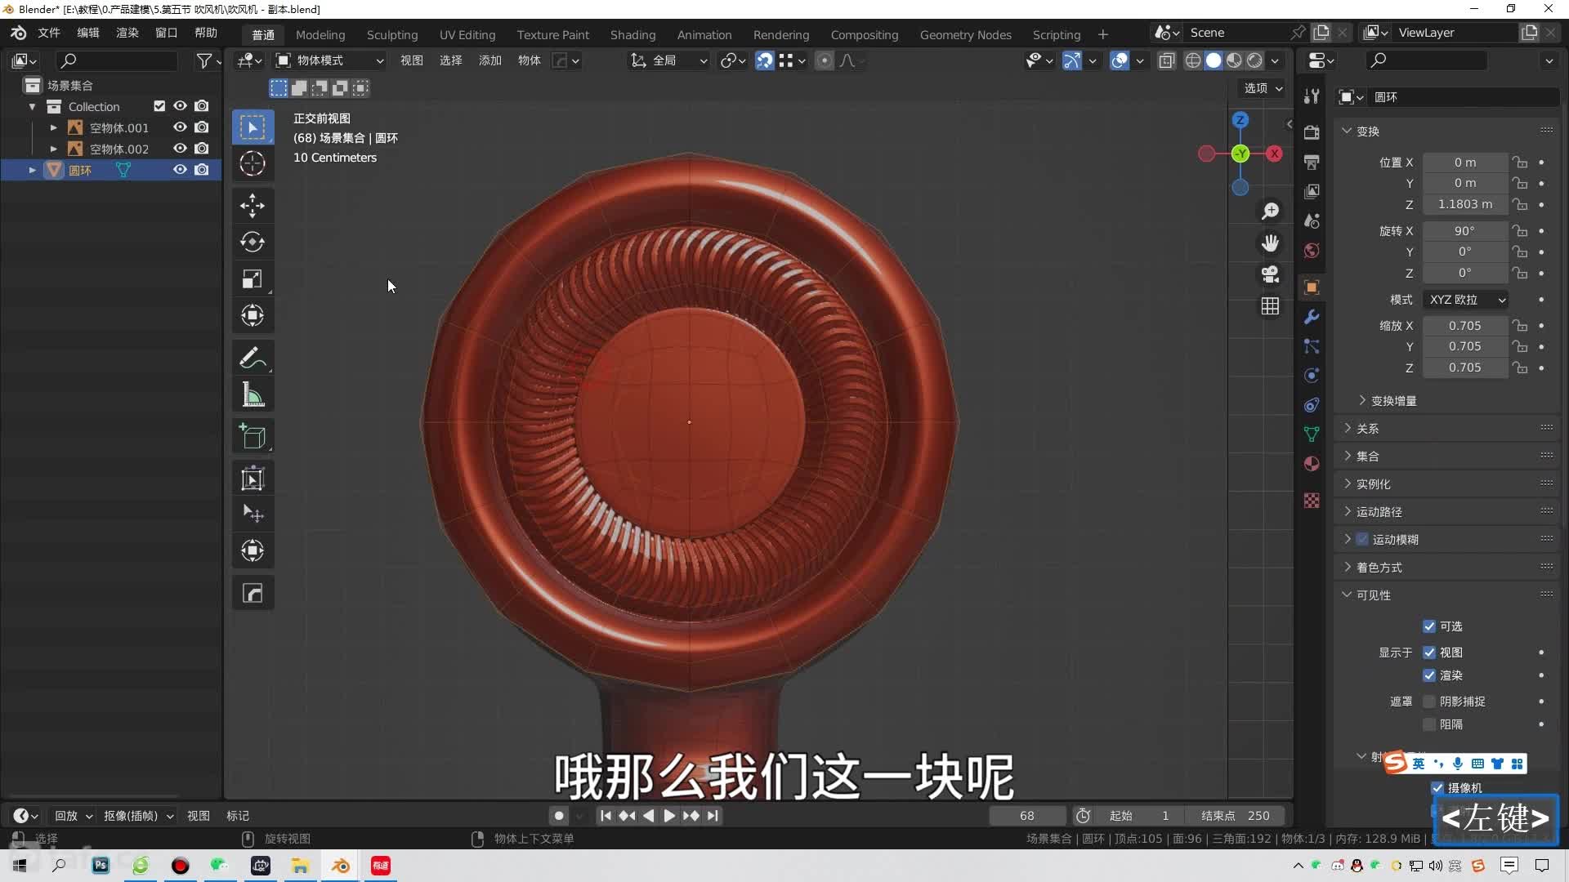Toggle X-ray display button
This screenshot has width=1569, height=882.
pos(1167,60)
